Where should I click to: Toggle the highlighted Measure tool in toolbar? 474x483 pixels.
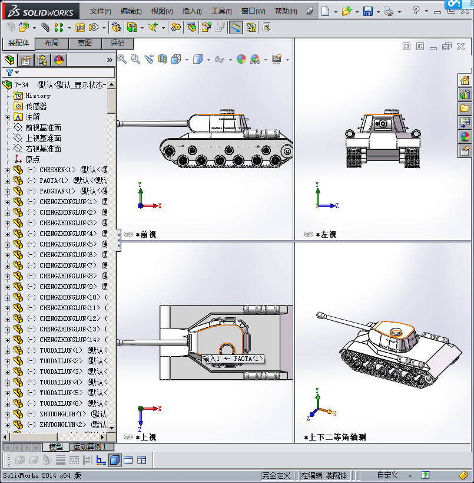[236, 27]
